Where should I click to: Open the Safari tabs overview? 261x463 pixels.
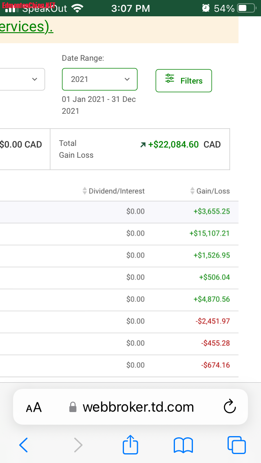coord(237,445)
